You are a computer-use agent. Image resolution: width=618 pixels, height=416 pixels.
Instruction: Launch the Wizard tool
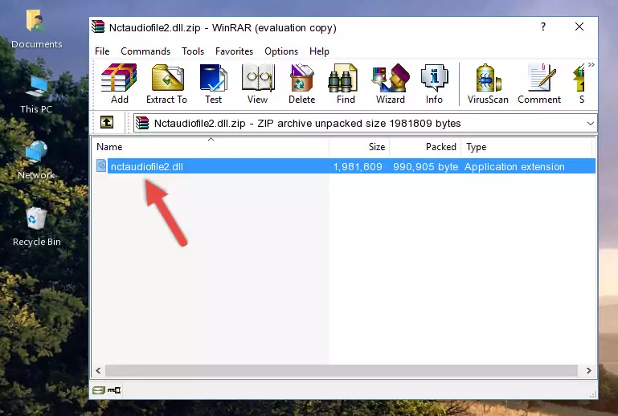pos(391,84)
